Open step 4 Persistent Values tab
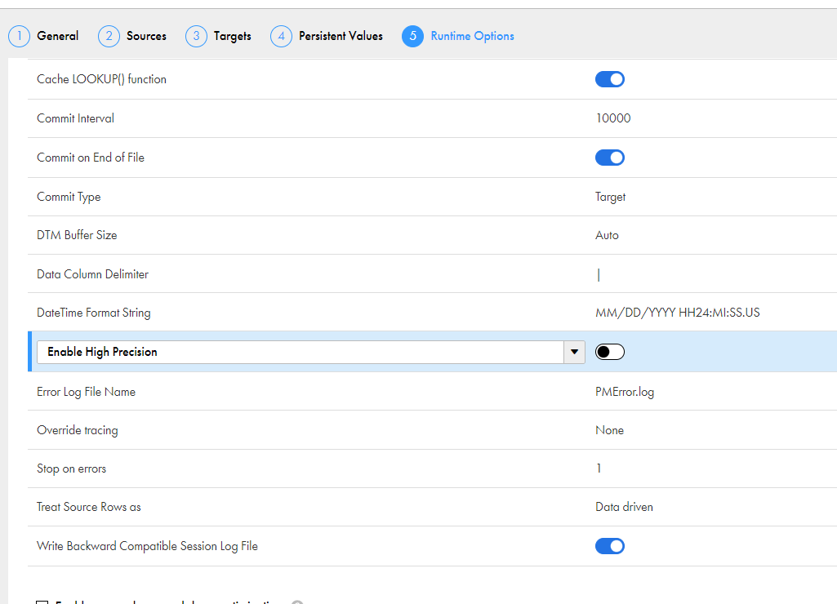 pos(327,36)
